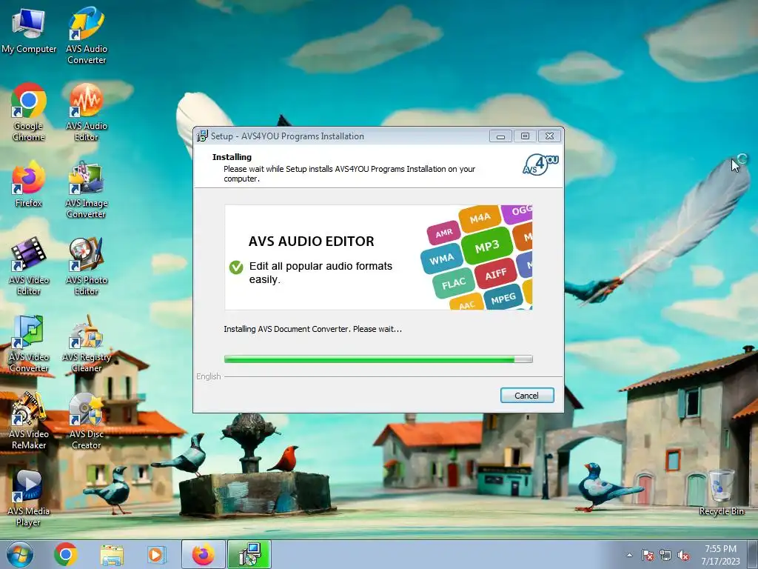This screenshot has width=758, height=569.
Task: Minimize the Setup window
Action: pos(500,136)
